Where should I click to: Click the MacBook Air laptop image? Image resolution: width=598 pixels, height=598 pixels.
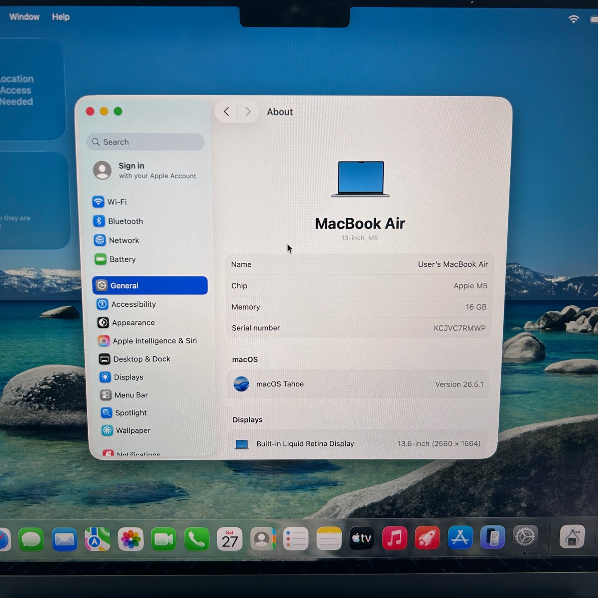coord(360,179)
